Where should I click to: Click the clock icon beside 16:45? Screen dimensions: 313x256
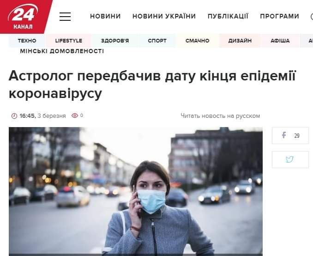[14, 116]
